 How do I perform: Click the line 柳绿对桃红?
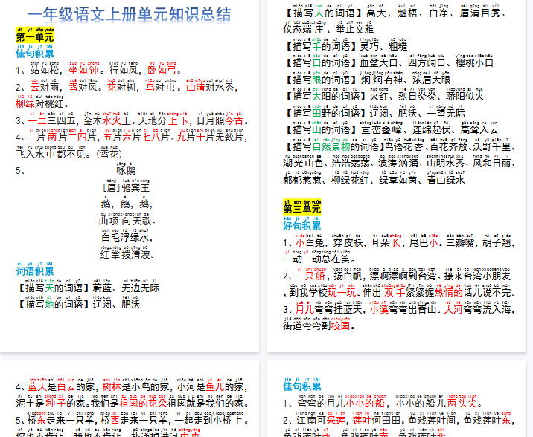click(42, 102)
